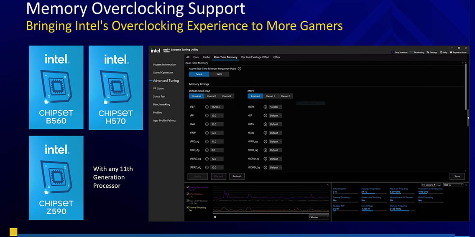The image size is (475, 237).
Task: Switch to the Core tab
Action: (x=196, y=57)
